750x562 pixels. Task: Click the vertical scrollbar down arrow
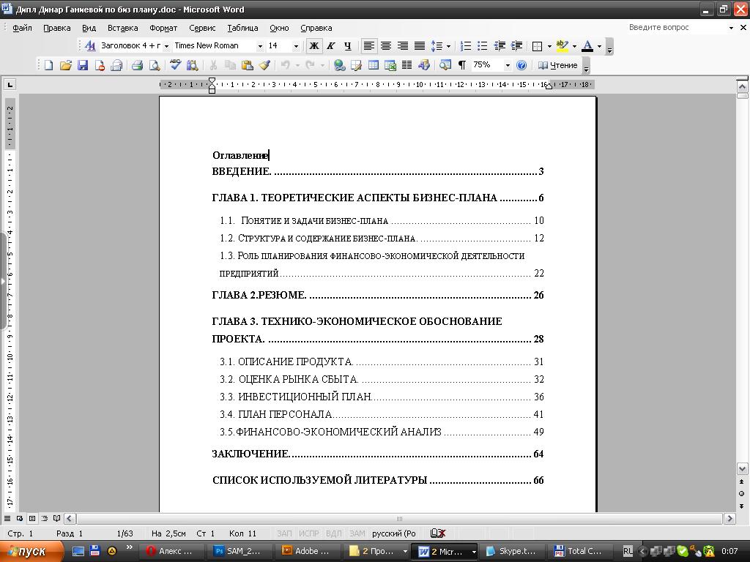[742, 468]
